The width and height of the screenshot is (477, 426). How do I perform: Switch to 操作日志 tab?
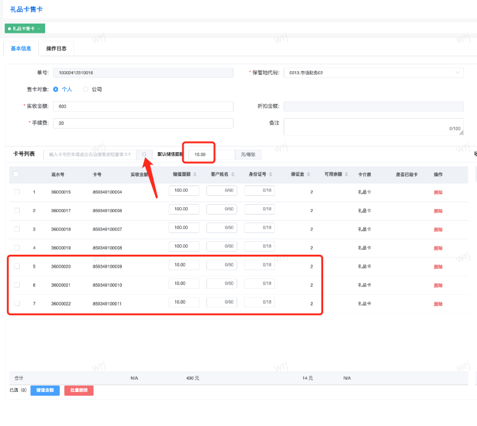pos(56,48)
